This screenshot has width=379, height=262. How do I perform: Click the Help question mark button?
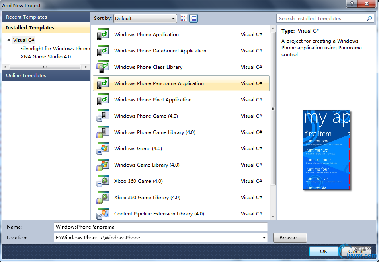352,4
